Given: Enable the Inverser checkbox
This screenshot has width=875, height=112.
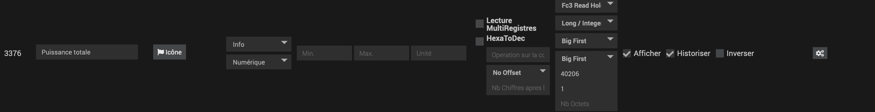Looking at the screenshot, I should click(719, 53).
